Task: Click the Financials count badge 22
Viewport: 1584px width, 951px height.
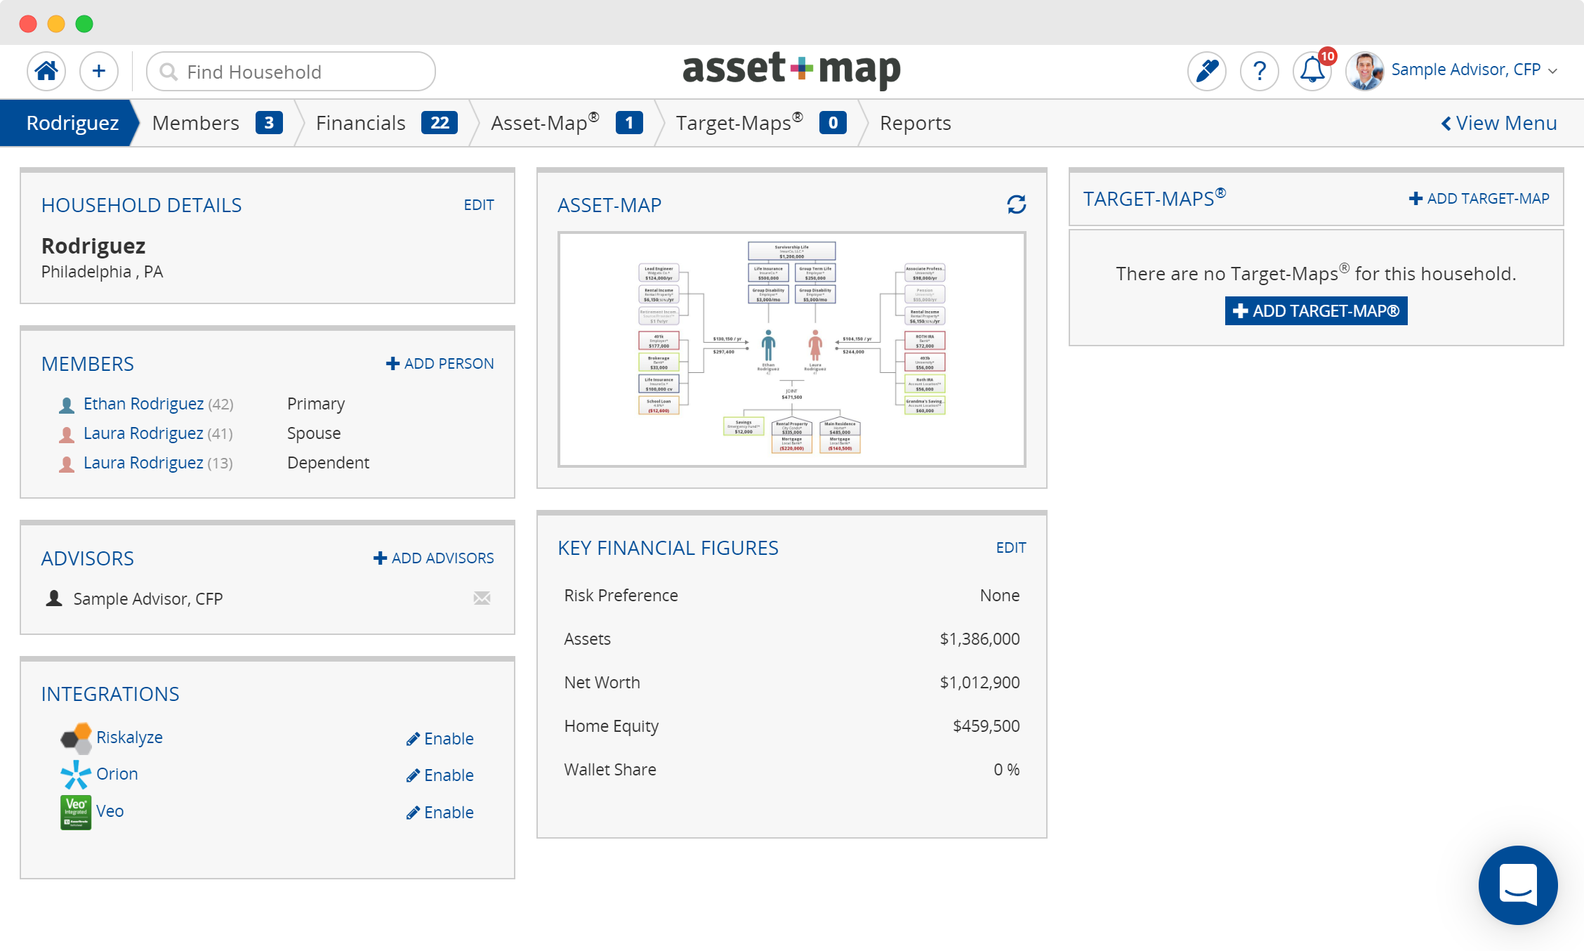Action: (x=440, y=123)
